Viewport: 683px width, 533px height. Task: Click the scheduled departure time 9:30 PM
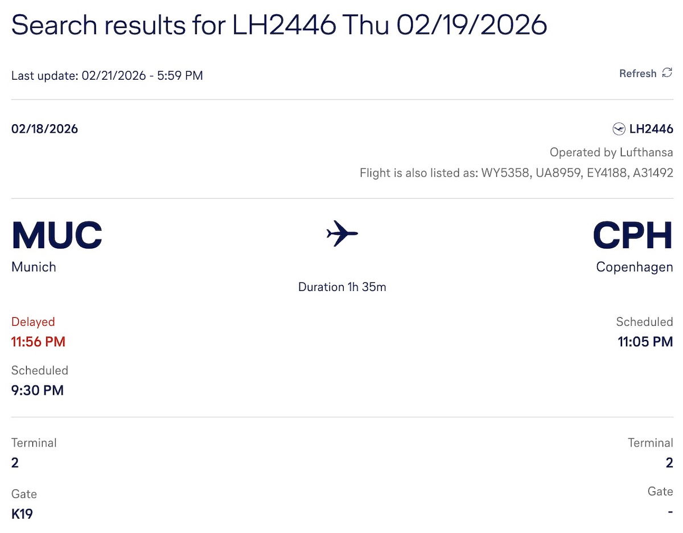click(x=38, y=390)
